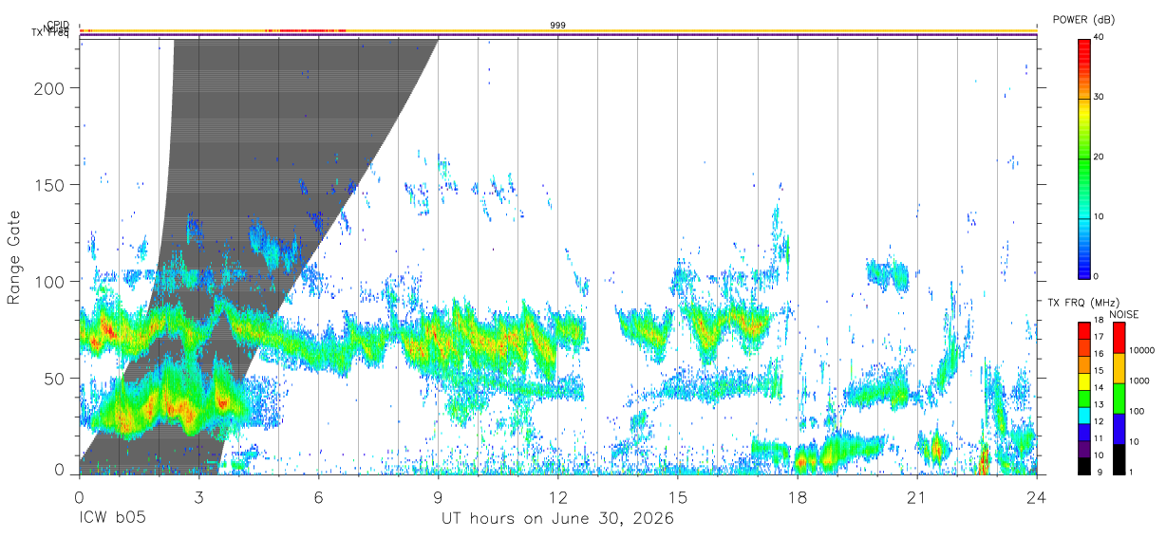Click the 3 tick label on the UT hours axis
The height and width of the screenshot is (538, 1166).
(198, 497)
